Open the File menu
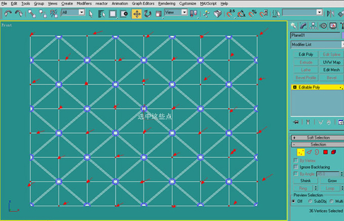Image resolution: width=344 pixels, height=221 pixels. click(4, 3)
